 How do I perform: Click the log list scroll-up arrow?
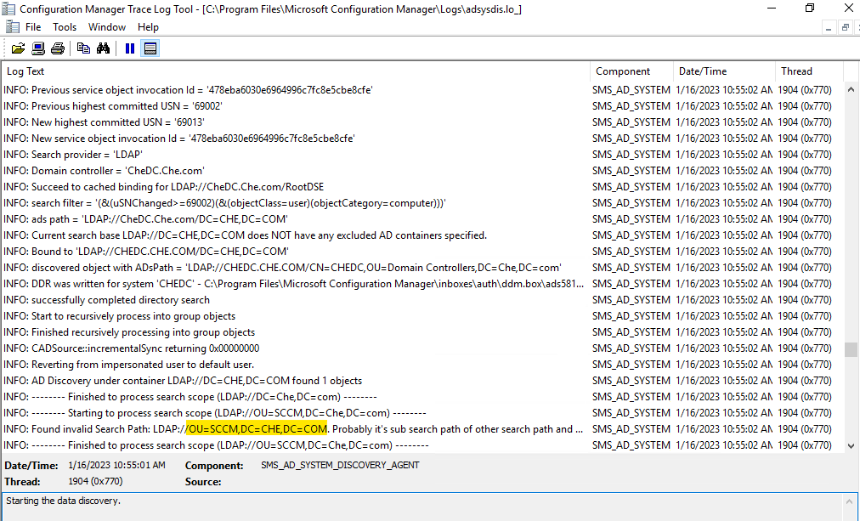click(x=851, y=89)
